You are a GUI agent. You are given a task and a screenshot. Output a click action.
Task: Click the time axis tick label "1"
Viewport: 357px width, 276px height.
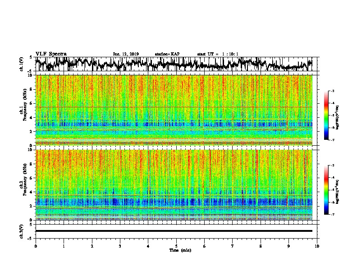pos(64,246)
